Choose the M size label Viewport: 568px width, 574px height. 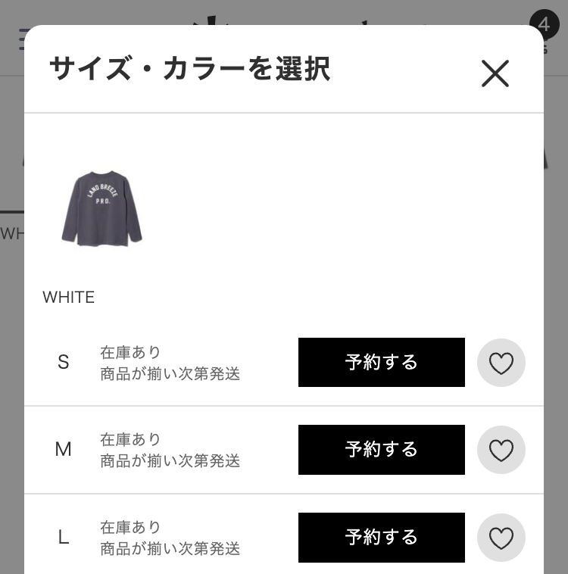point(63,449)
